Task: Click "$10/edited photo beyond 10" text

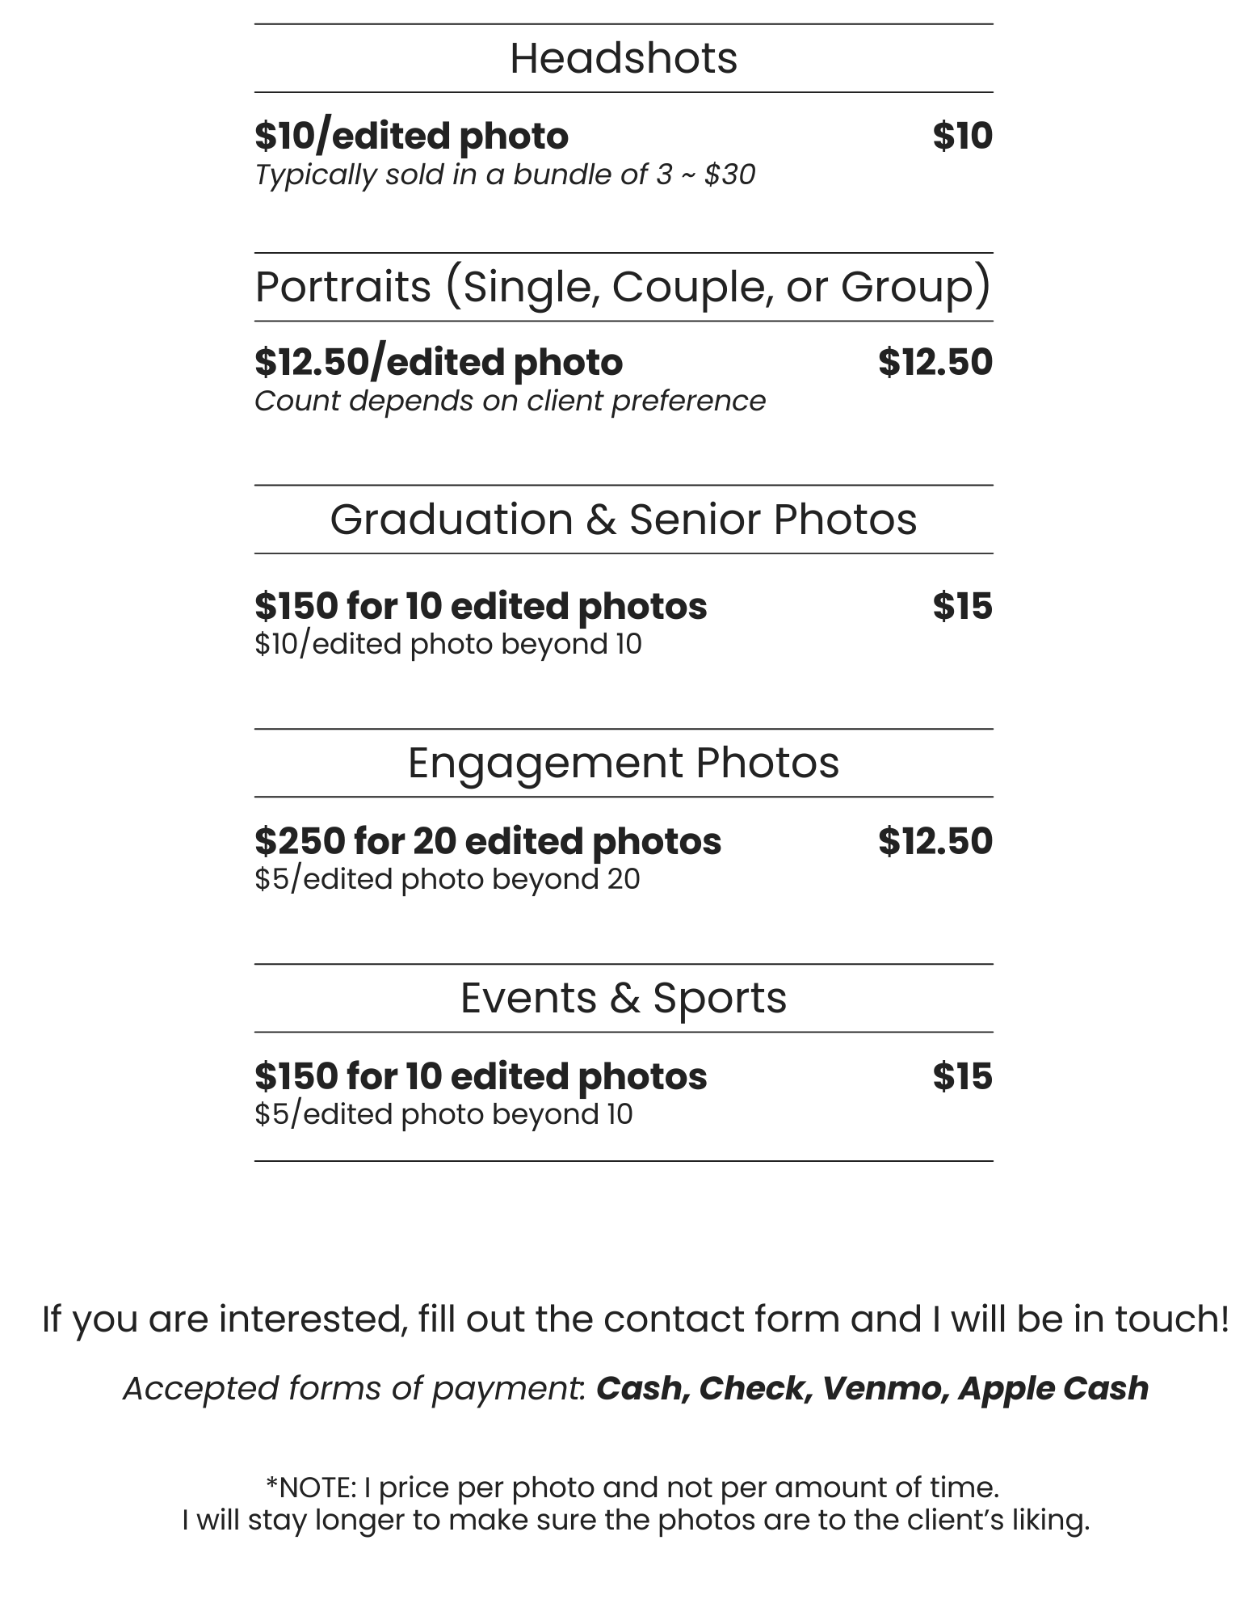Action: pyautogui.click(x=448, y=644)
